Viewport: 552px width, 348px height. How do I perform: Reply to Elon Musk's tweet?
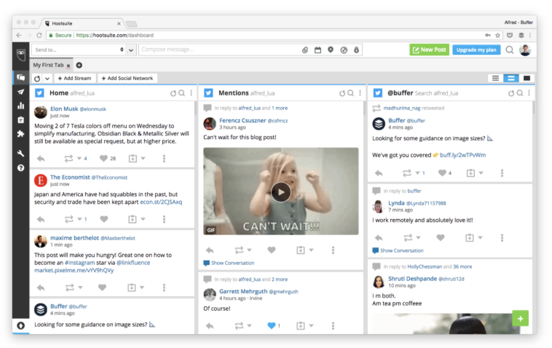(41, 158)
